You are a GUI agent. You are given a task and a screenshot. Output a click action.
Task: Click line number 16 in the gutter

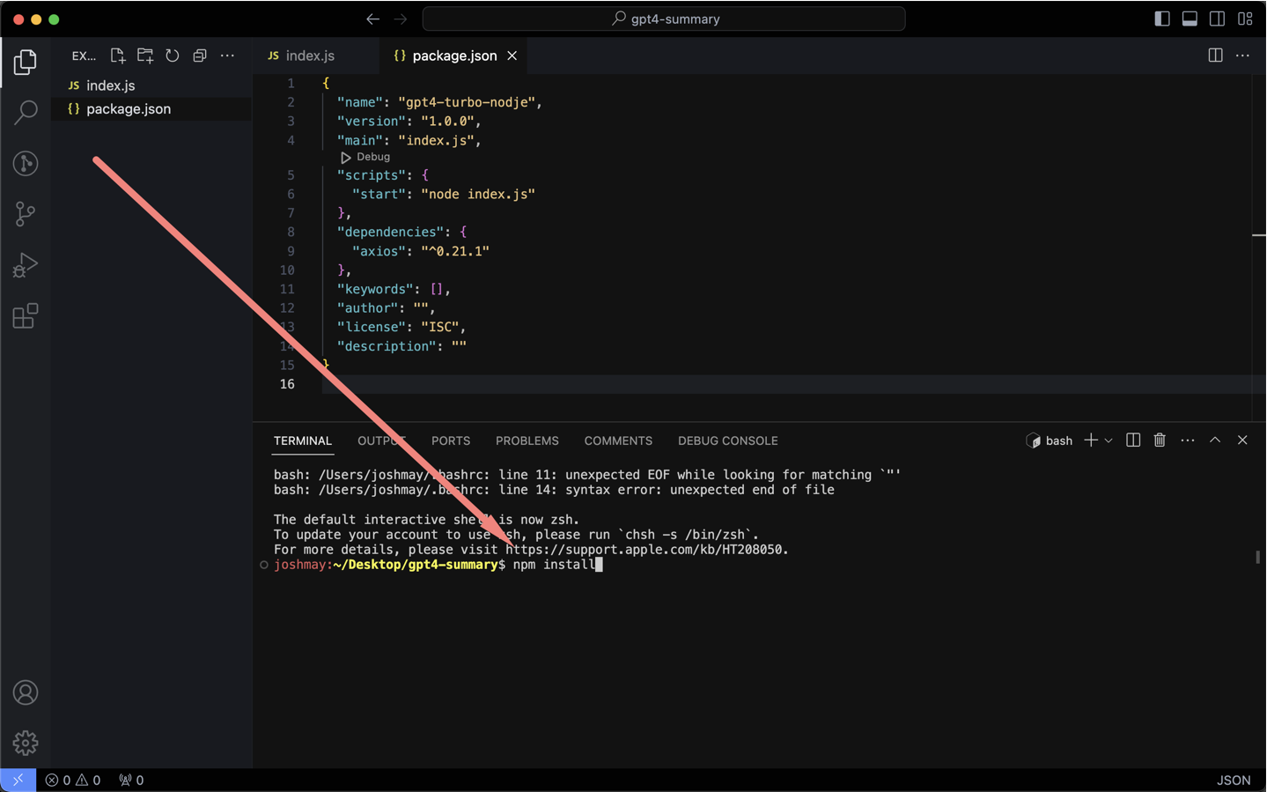(287, 384)
